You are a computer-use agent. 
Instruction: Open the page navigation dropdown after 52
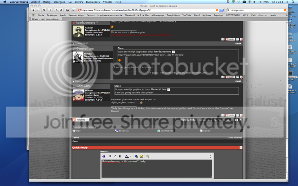click(x=241, y=120)
